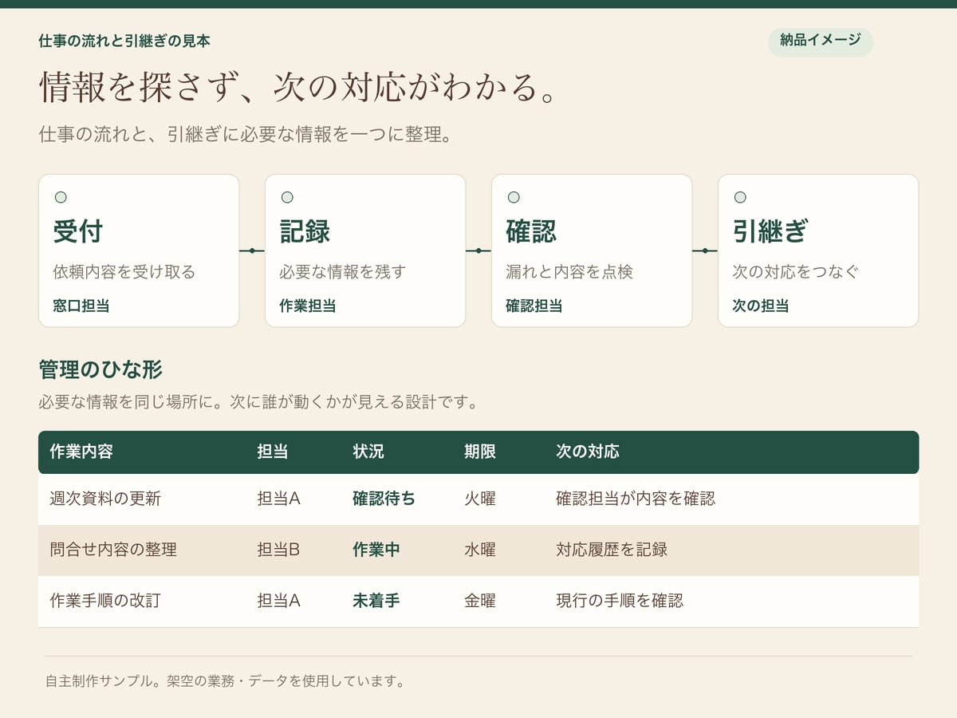Click the circle marker in the 確認 card

(x=514, y=197)
